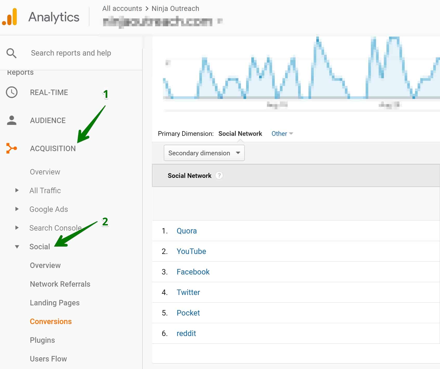Screen dimensions: 440x369
Task: Open the Secondary dimension dropdown
Action: [204, 153]
